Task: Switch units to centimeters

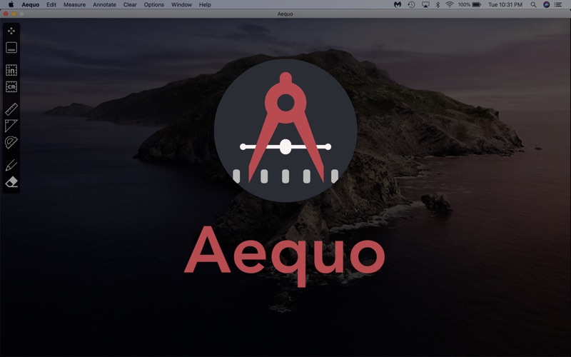Action: click(x=11, y=86)
